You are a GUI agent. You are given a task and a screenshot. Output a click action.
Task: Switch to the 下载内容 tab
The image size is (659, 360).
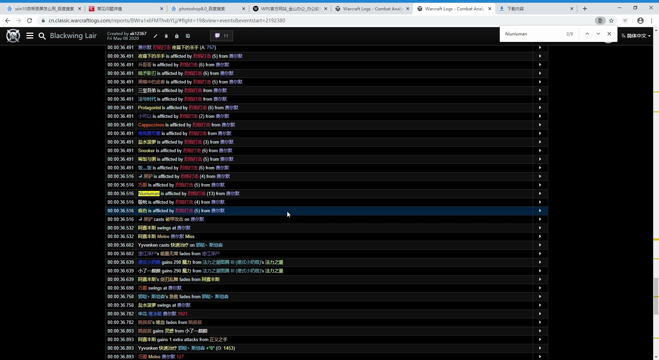(x=536, y=9)
